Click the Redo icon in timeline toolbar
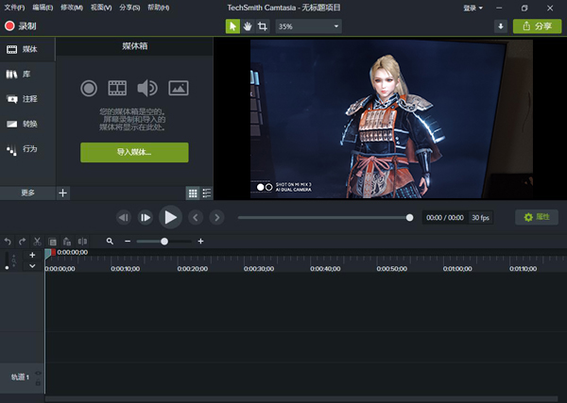The image size is (567, 403). tap(22, 242)
